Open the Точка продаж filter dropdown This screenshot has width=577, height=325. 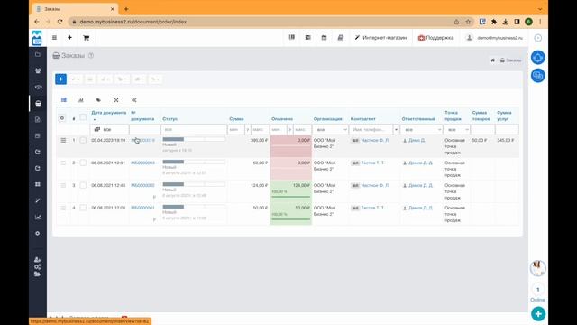[x=456, y=130]
